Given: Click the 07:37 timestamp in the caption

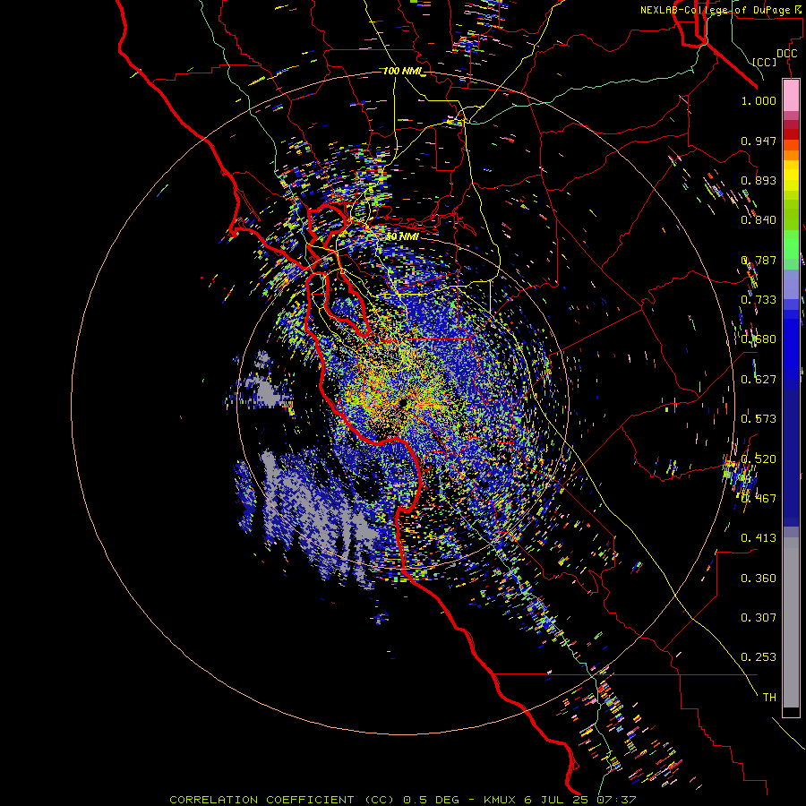Looking at the screenshot, I should click(x=616, y=800).
